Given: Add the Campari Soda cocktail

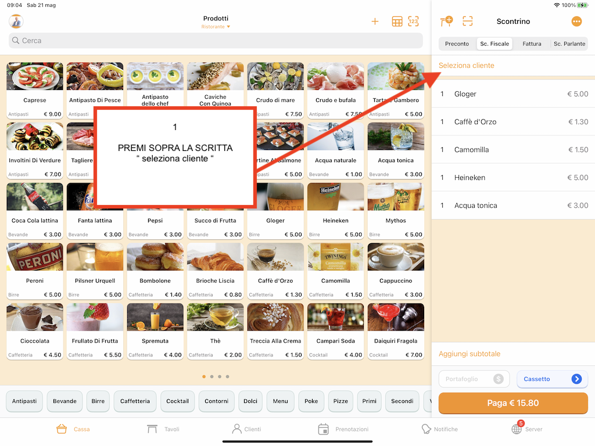Looking at the screenshot, I should 335,331.
